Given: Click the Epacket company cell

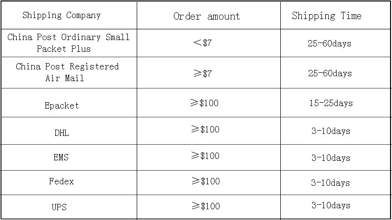Looking at the screenshot, I should pos(62,105).
